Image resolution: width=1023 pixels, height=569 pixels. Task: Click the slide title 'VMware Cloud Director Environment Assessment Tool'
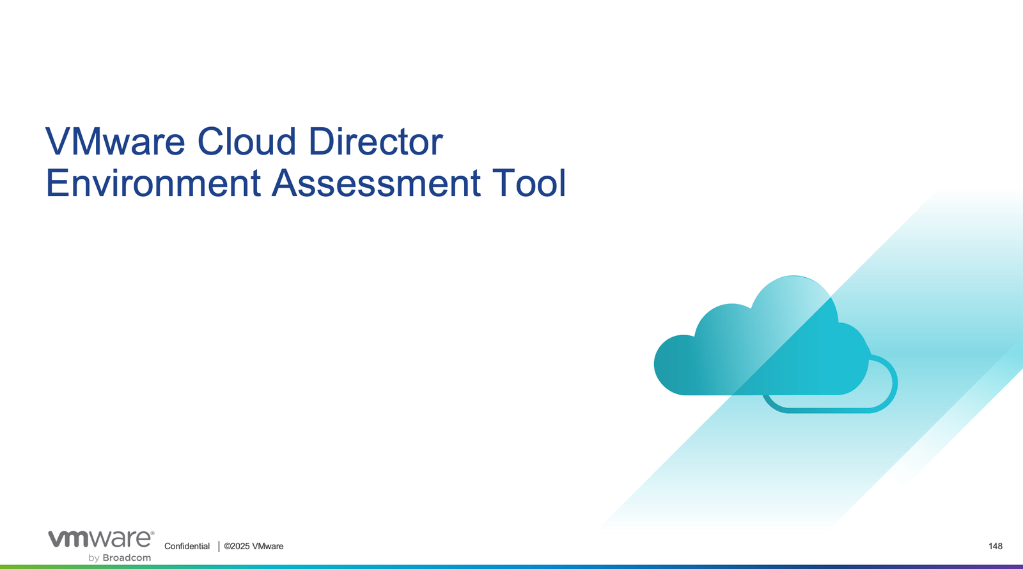[306, 162]
